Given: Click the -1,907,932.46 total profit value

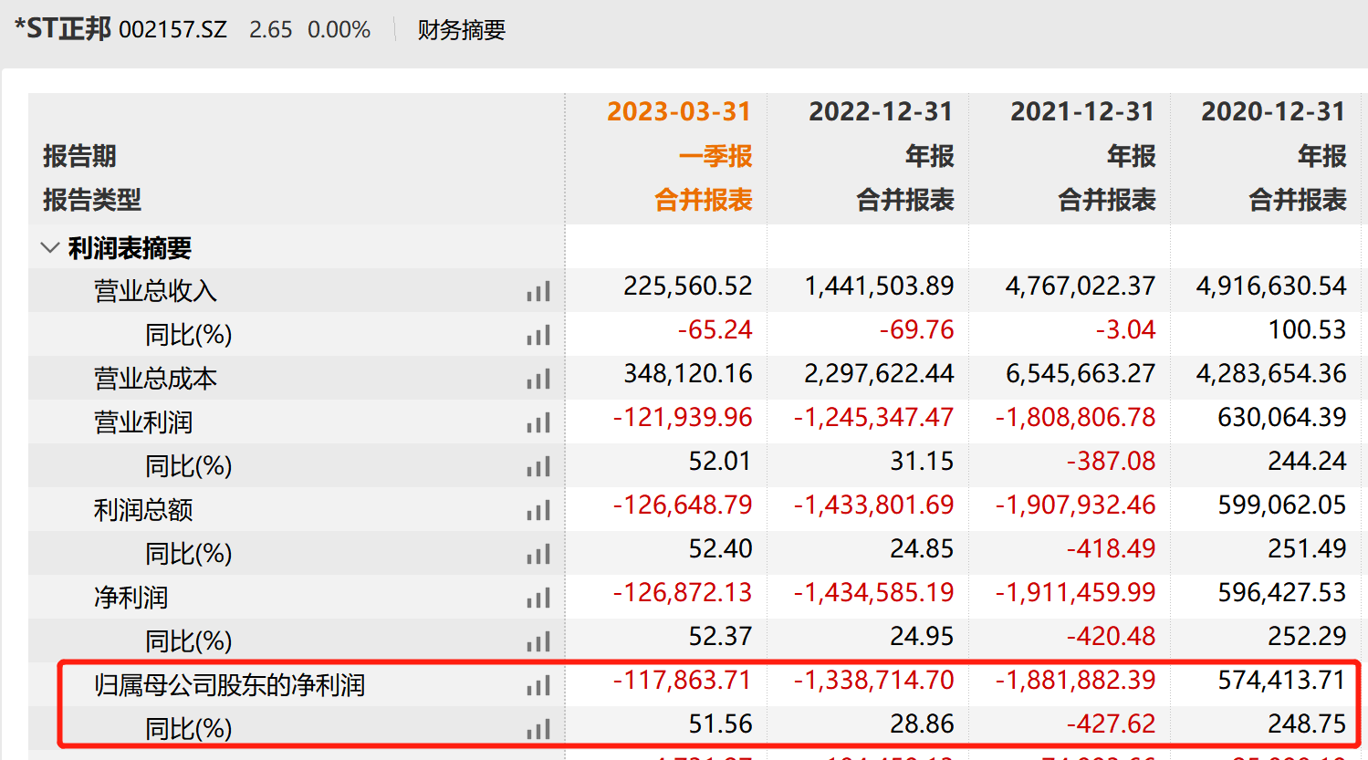Looking at the screenshot, I should point(1075,505).
